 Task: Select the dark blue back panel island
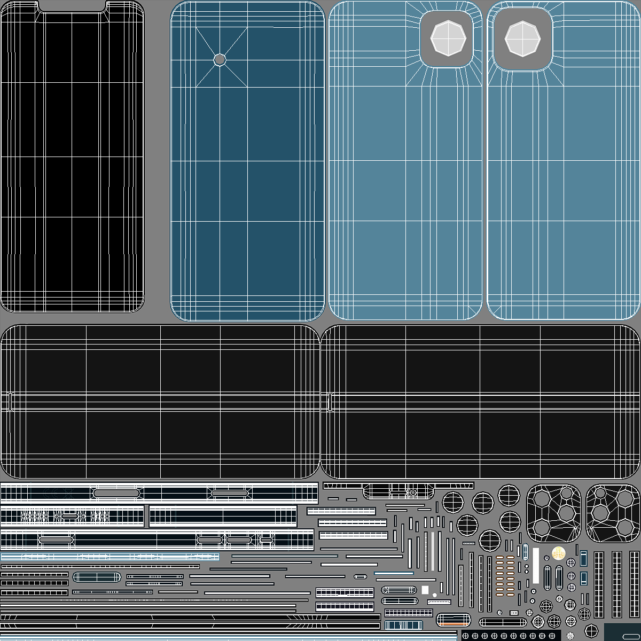[247, 161]
